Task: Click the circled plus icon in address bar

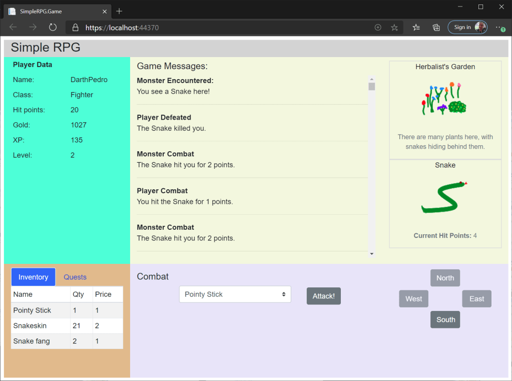Action: coord(377,28)
